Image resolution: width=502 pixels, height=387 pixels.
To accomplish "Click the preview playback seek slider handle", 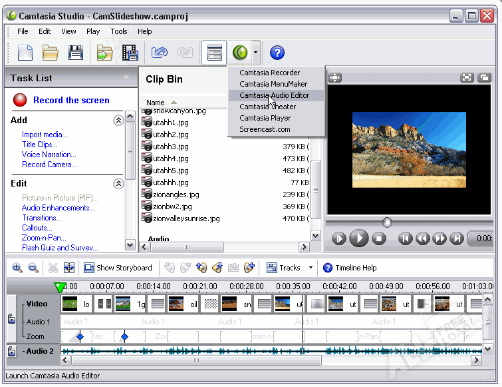I will [x=388, y=222].
